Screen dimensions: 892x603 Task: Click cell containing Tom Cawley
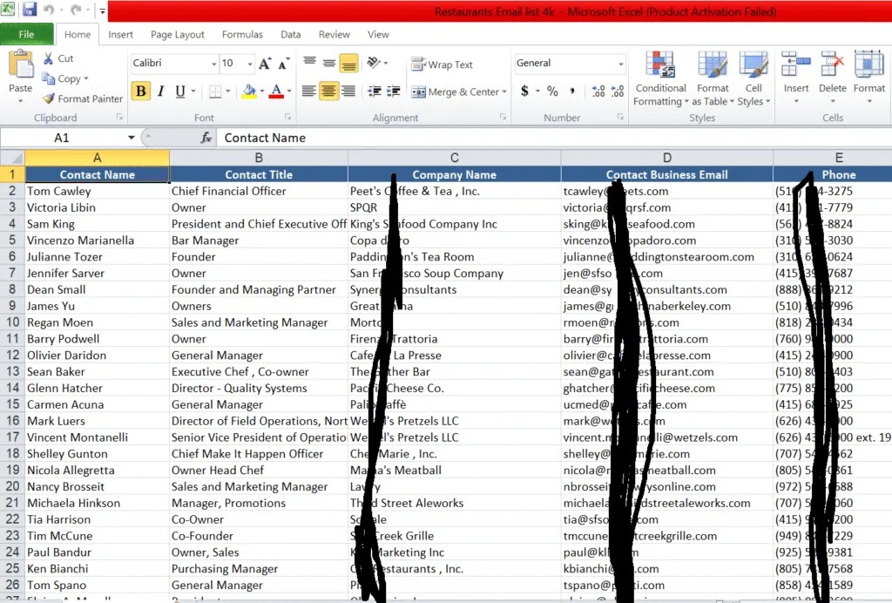(x=98, y=191)
